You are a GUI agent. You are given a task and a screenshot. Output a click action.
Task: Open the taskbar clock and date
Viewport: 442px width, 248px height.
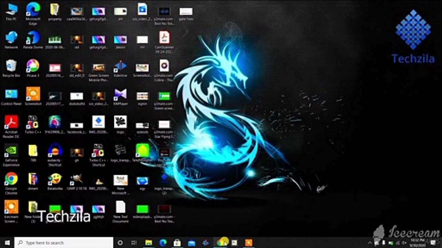pos(417,242)
